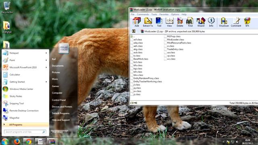The width and height of the screenshot is (258, 145).
Task: Select EntityRendererProxy.class file
Action: click(146, 78)
